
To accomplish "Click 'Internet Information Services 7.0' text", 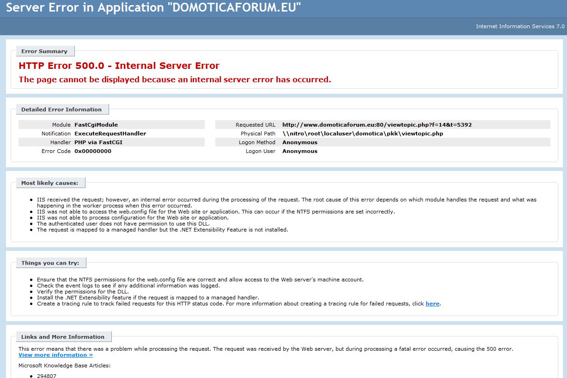I will pos(520,26).
